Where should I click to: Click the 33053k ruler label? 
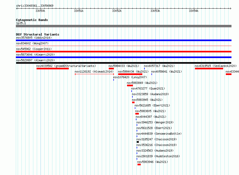point(155,11)
